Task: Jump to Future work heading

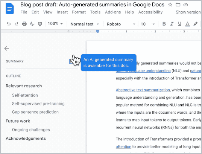Action: tap(18, 121)
